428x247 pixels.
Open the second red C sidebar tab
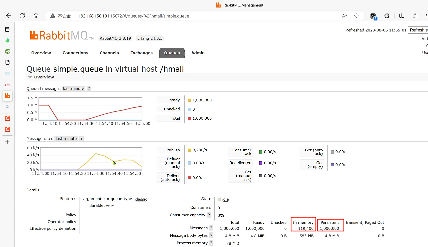pyautogui.click(x=7, y=129)
